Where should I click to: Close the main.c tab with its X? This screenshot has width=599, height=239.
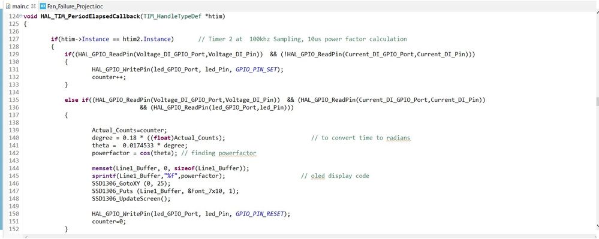click(x=33, y=6)
